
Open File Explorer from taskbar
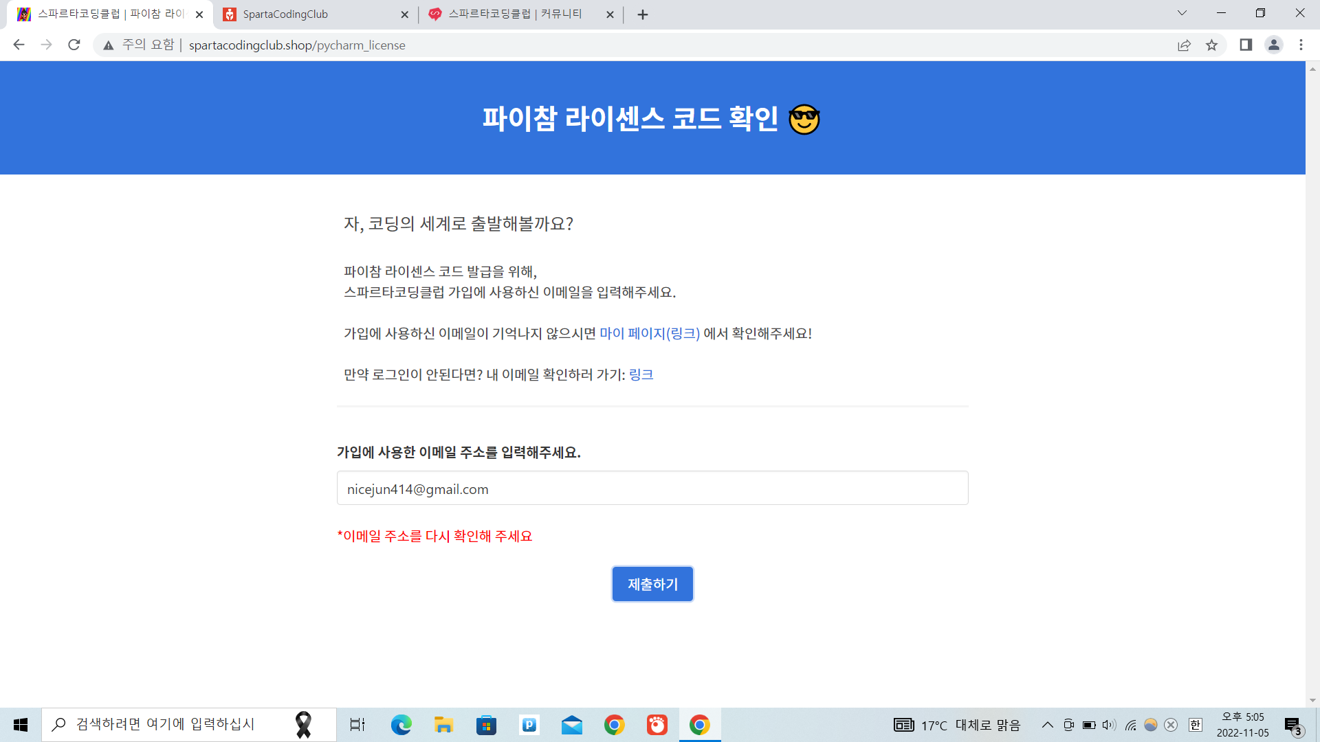click(x=443, y=725)
